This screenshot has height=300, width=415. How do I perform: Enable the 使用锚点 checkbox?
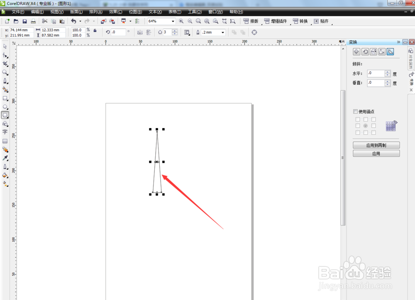click(356, 111)
